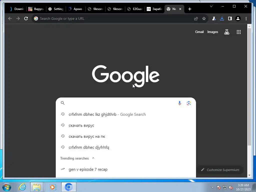
Task: Click the Google icon in the address bar
Action: pyautogui.click(x=36, y=18)
